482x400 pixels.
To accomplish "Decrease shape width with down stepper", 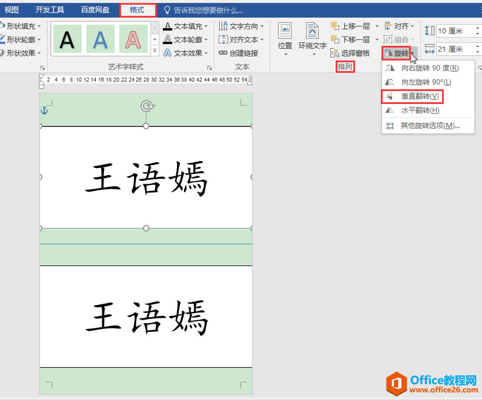I will [x=477, y=52].
